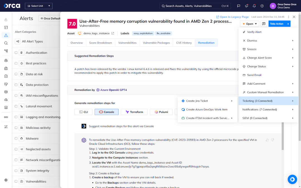301x188 pixels.
Task: Collapse the Take Action dropdown arrow
Action: click(x=288, y=24)
